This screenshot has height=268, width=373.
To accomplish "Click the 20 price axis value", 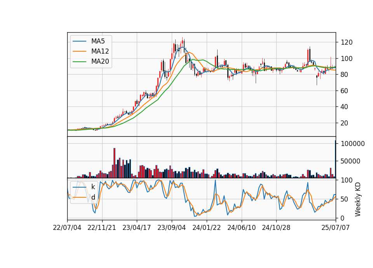I will (345, 123).
